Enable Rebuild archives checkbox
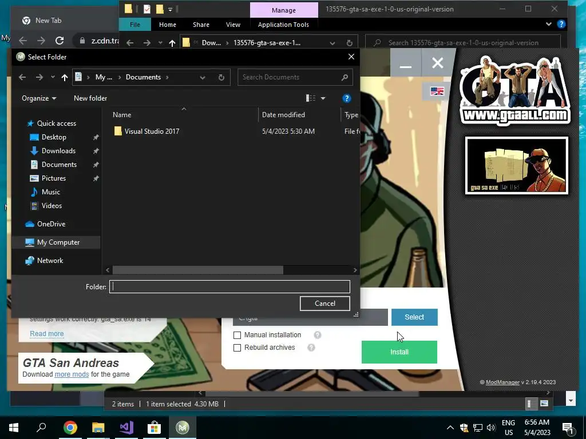The image size is (586, 439). pos(237,348)
